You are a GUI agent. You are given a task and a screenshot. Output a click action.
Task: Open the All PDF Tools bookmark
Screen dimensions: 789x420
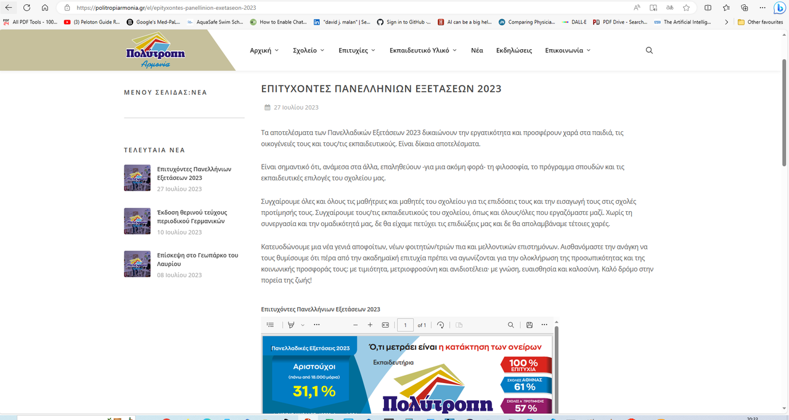tap(30, 22)
